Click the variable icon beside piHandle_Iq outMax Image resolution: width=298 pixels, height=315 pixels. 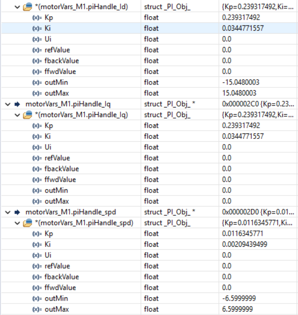point(37,201)
